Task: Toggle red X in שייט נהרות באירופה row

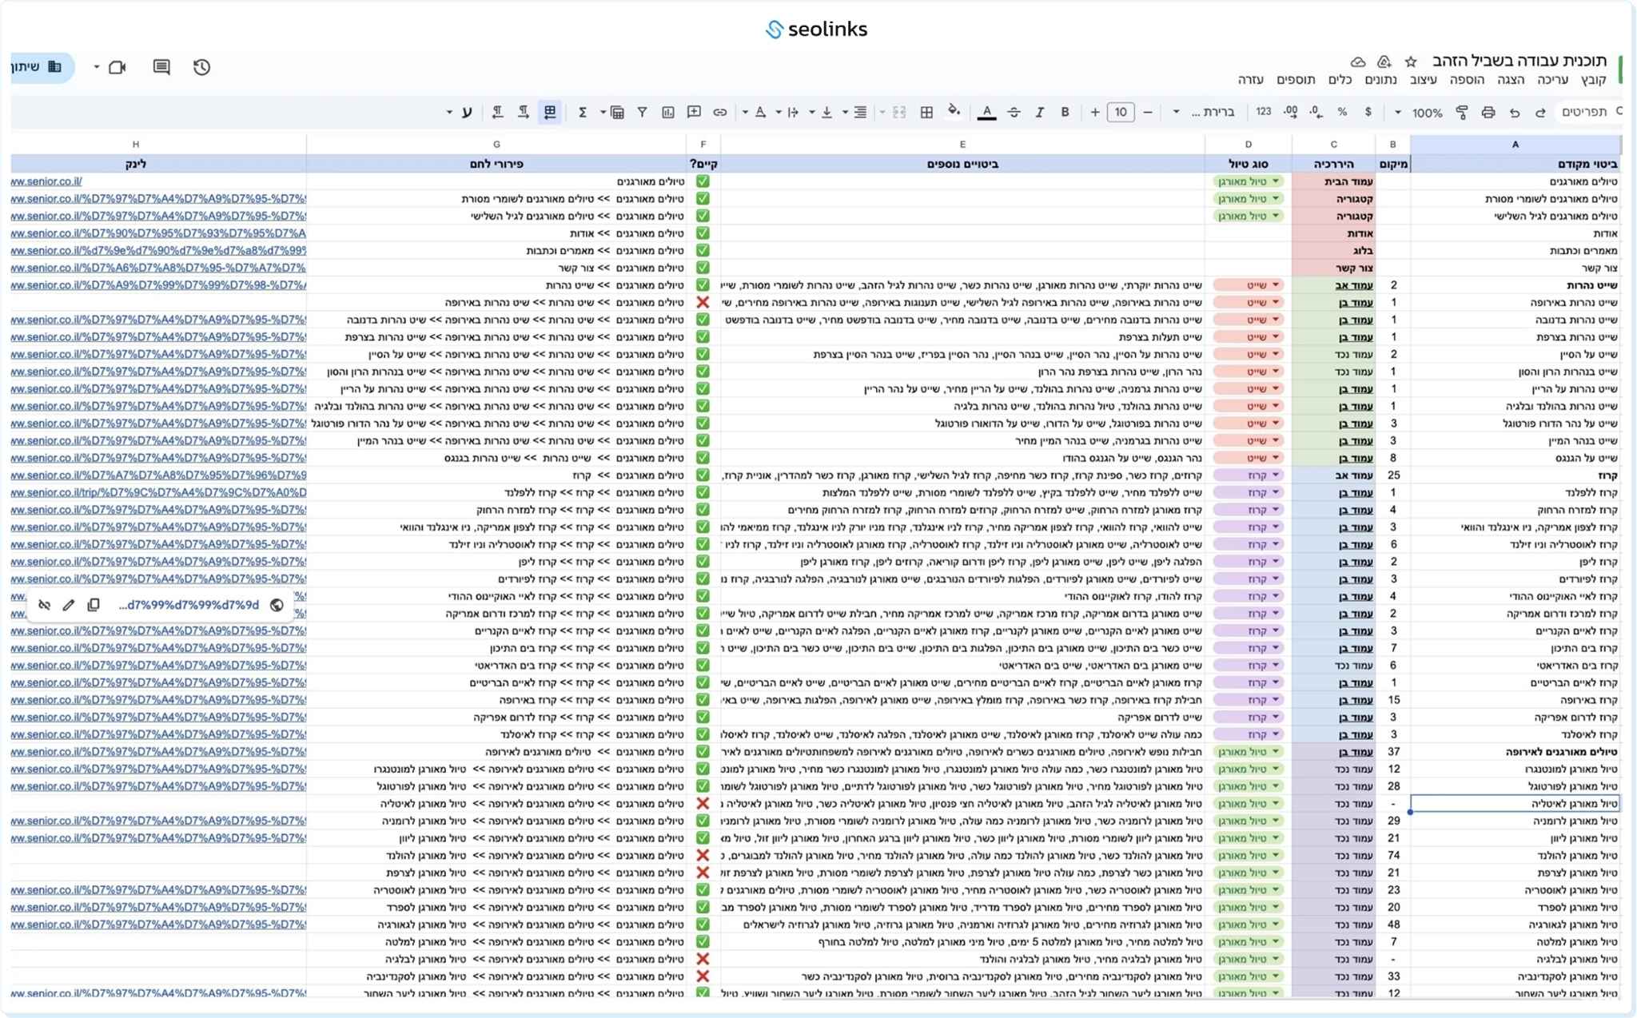Action: point(703,302)
